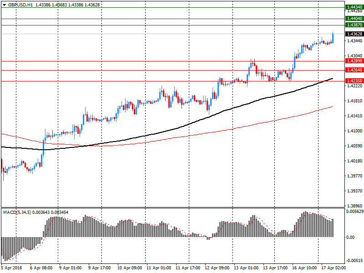The width and height of the screenshot is (364, 273).
Task: Click the MACD scale value -0.0515
Action: 354,260
